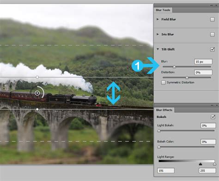Expand the Iris Blur section

pos(158,34)
